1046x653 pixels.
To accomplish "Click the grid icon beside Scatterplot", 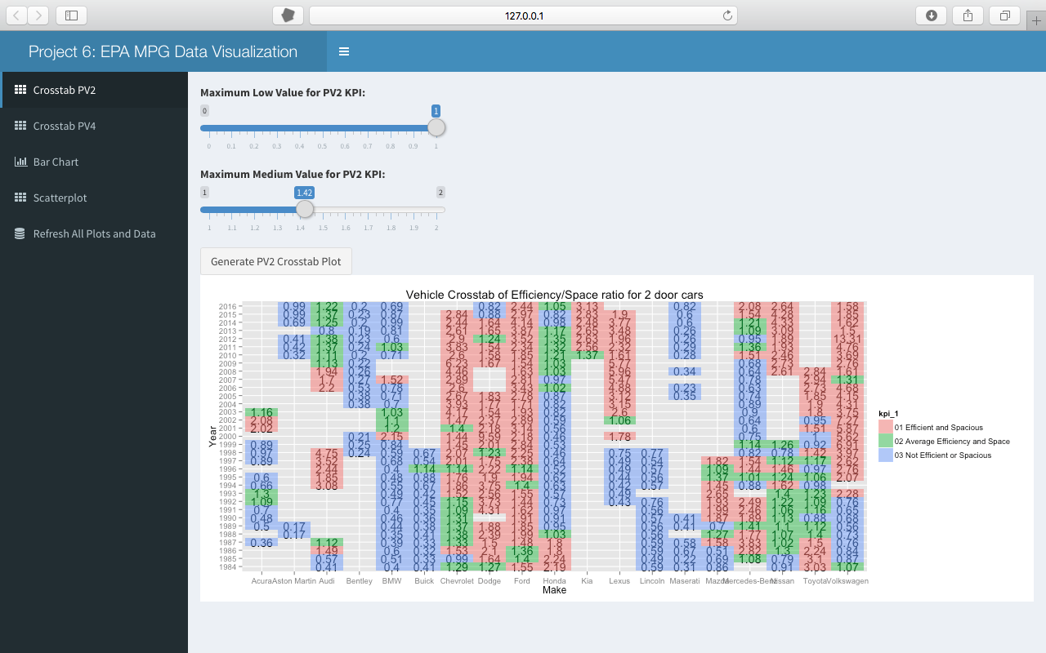I will tap(20, 198).
